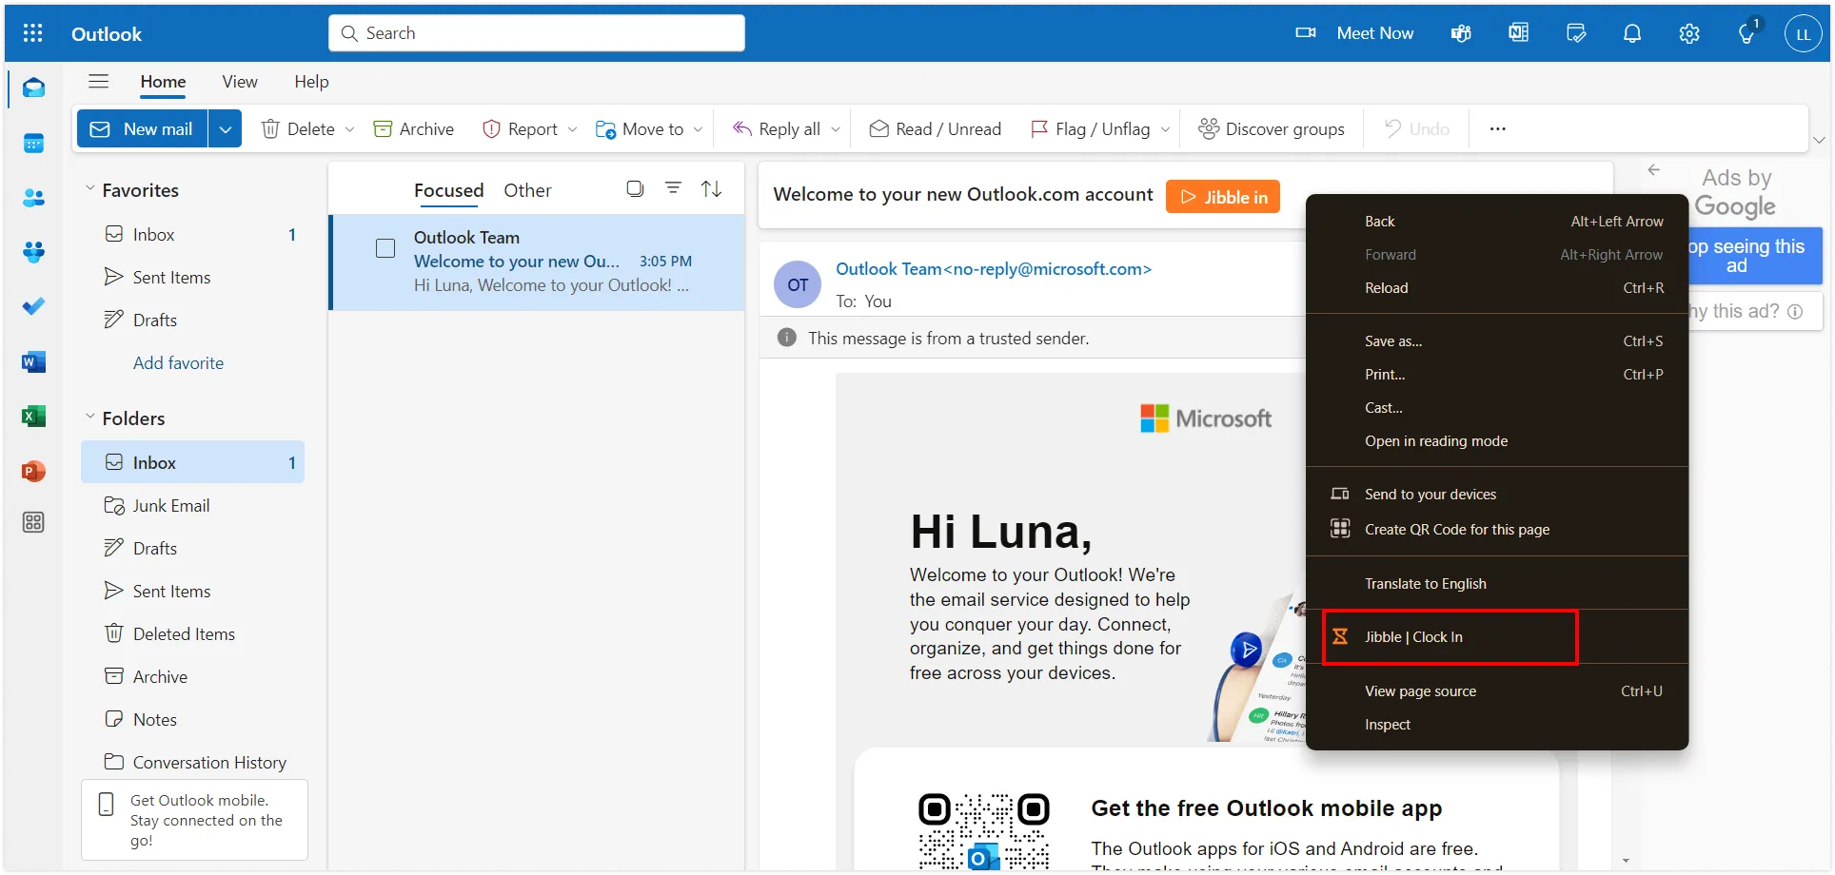Viewport: 1835px width, 875px height.
Task: Open Calendar from the left sidebar
Action: [x=33, y=144]
